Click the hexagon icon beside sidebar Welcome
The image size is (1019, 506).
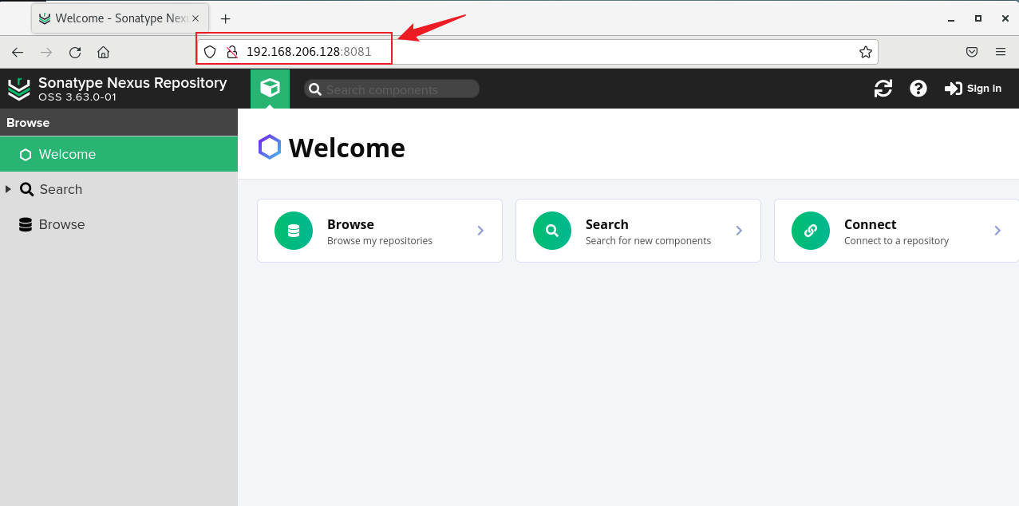coord(26,154)
